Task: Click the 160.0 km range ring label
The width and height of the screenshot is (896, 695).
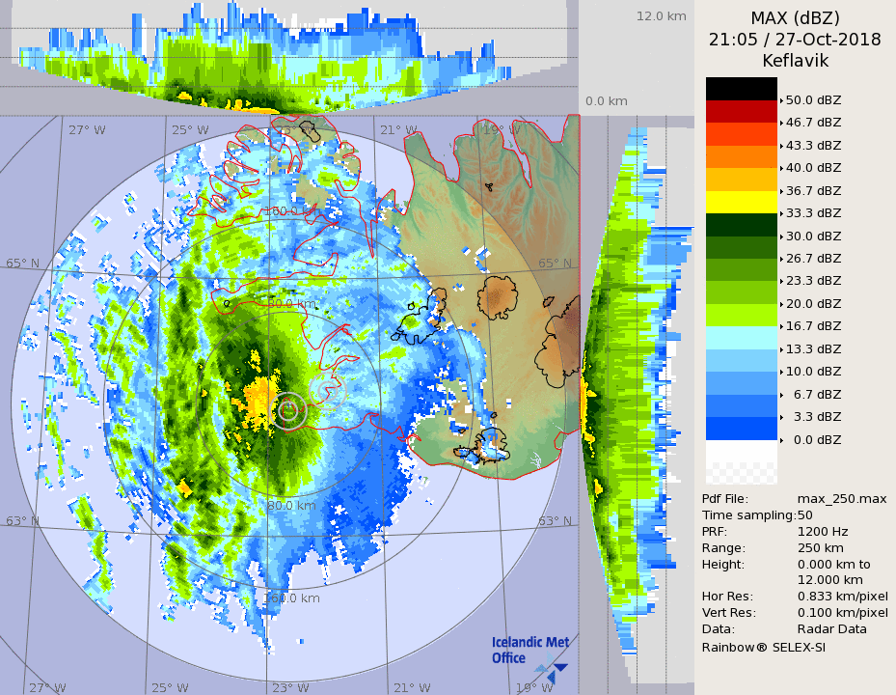Action: (x=292, y=598)
